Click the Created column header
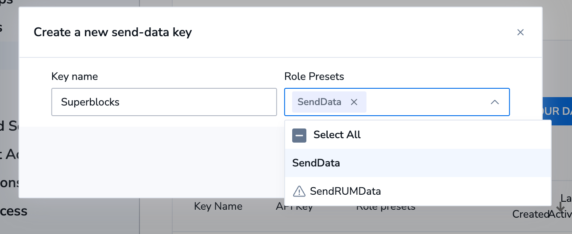Screen dimensions: 572x234 click(x=530, y=214)
